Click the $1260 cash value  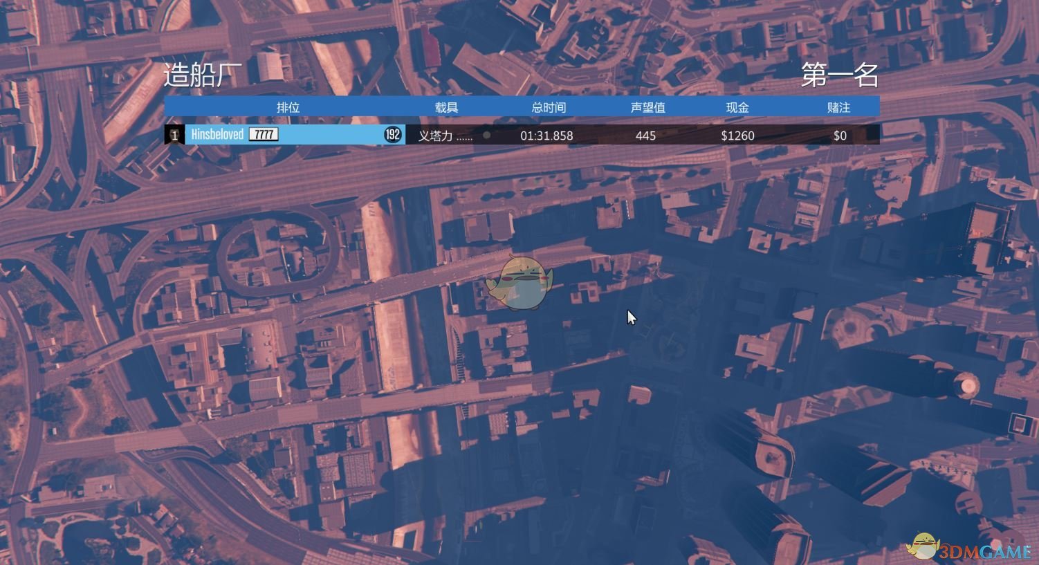737,136
